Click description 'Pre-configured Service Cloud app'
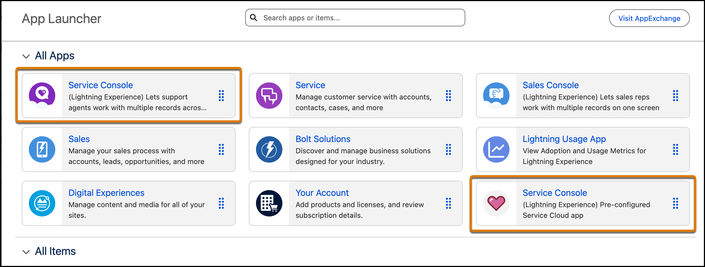This screenshot has width=705, height=267. pyautogui.click(x=586, y=210)
